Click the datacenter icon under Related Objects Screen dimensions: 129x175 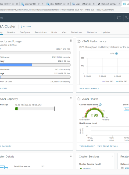tap(122, 168)
